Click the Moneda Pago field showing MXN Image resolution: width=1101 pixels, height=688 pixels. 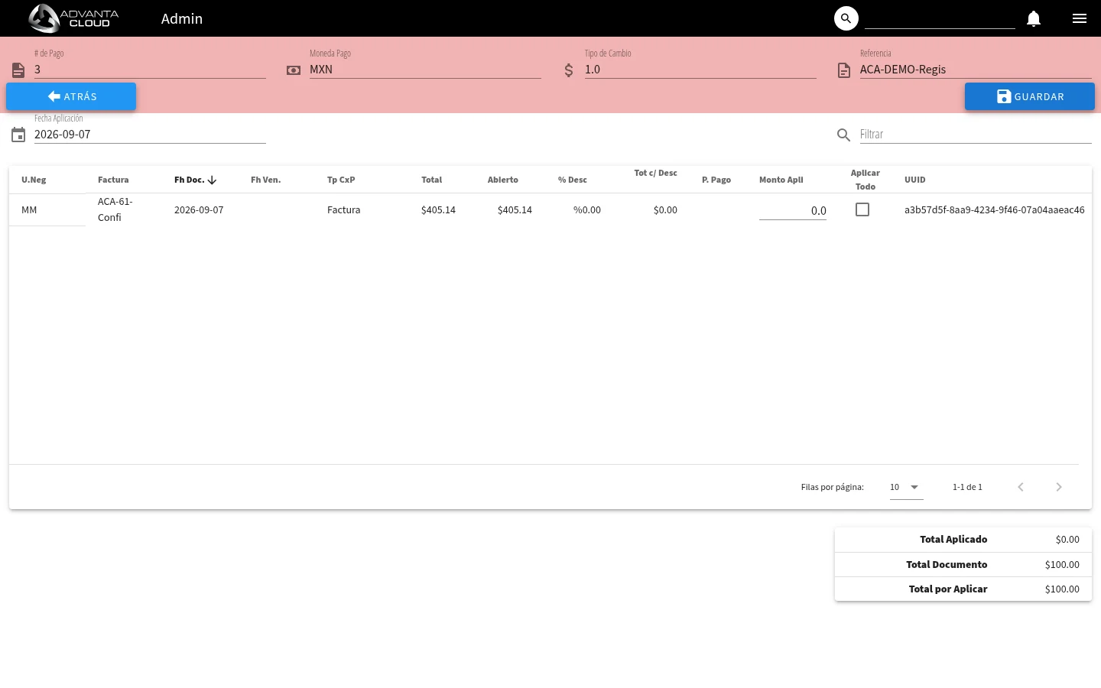[425, 70]
